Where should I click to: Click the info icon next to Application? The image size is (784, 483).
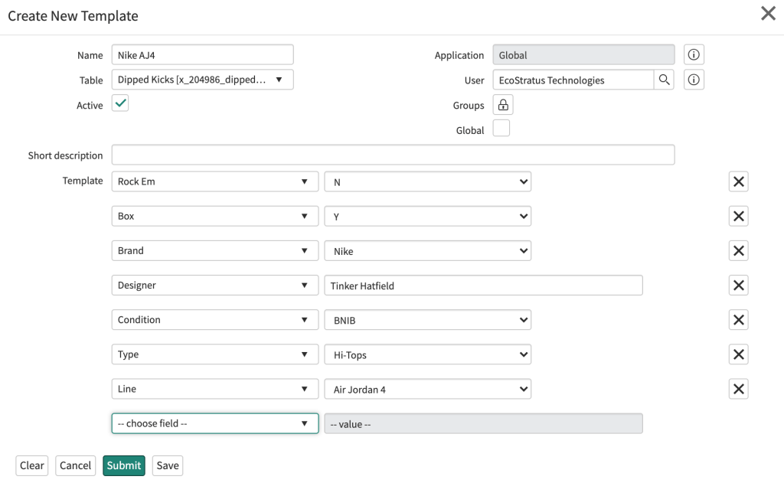click(694, 55)
